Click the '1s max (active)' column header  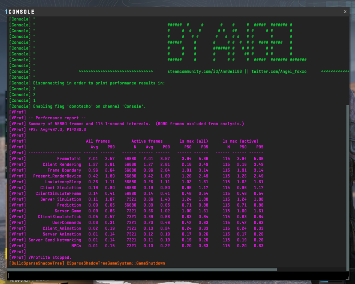click(240, 141)
